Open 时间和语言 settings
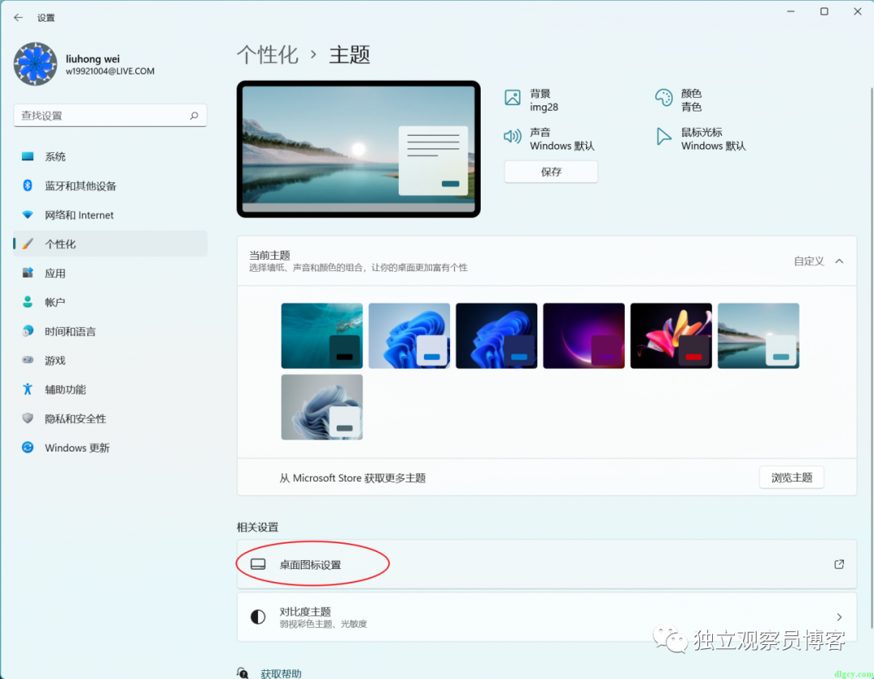The width and height of the screenshot is (874, 679). [x=110, y=331]
